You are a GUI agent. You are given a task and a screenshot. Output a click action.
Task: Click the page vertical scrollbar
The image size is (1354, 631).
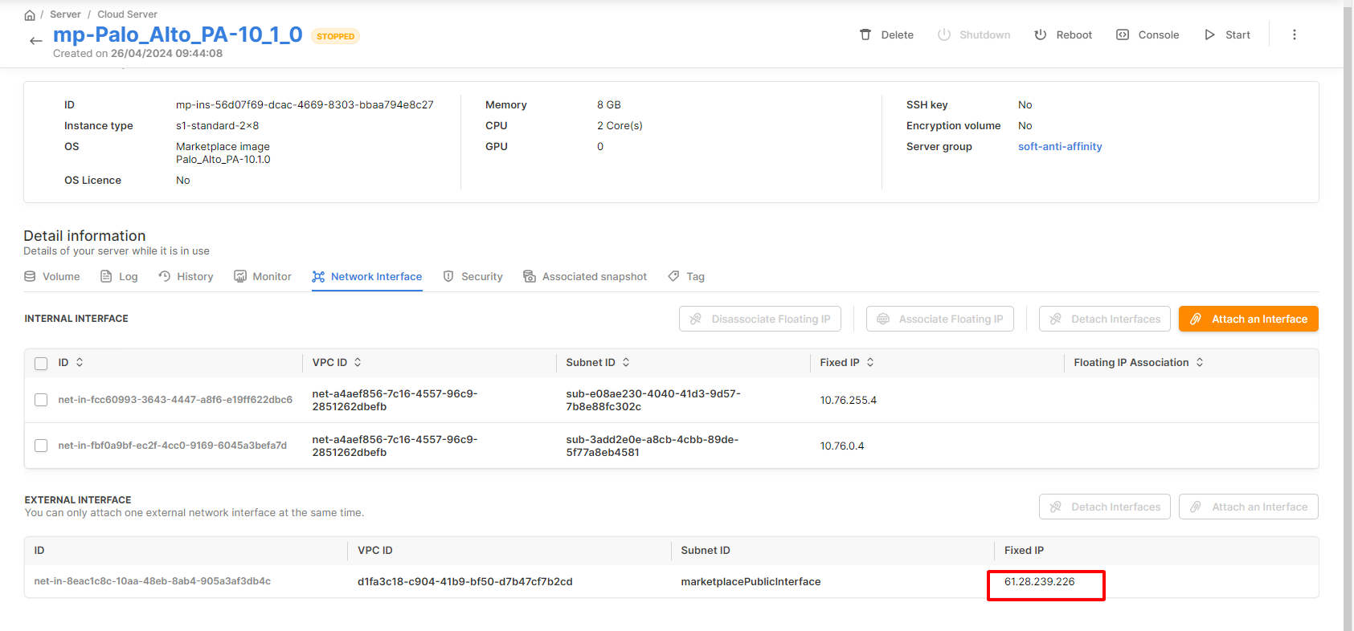(x=1348, y=321)
